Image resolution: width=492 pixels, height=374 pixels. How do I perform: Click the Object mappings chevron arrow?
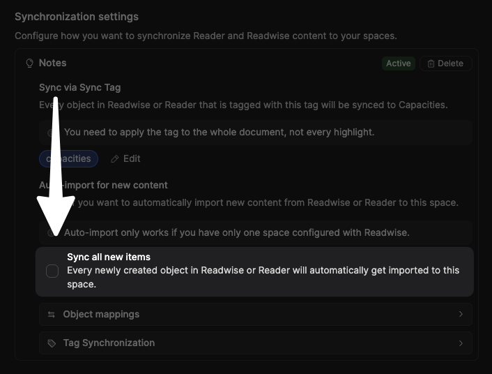[x=461, y=314]
